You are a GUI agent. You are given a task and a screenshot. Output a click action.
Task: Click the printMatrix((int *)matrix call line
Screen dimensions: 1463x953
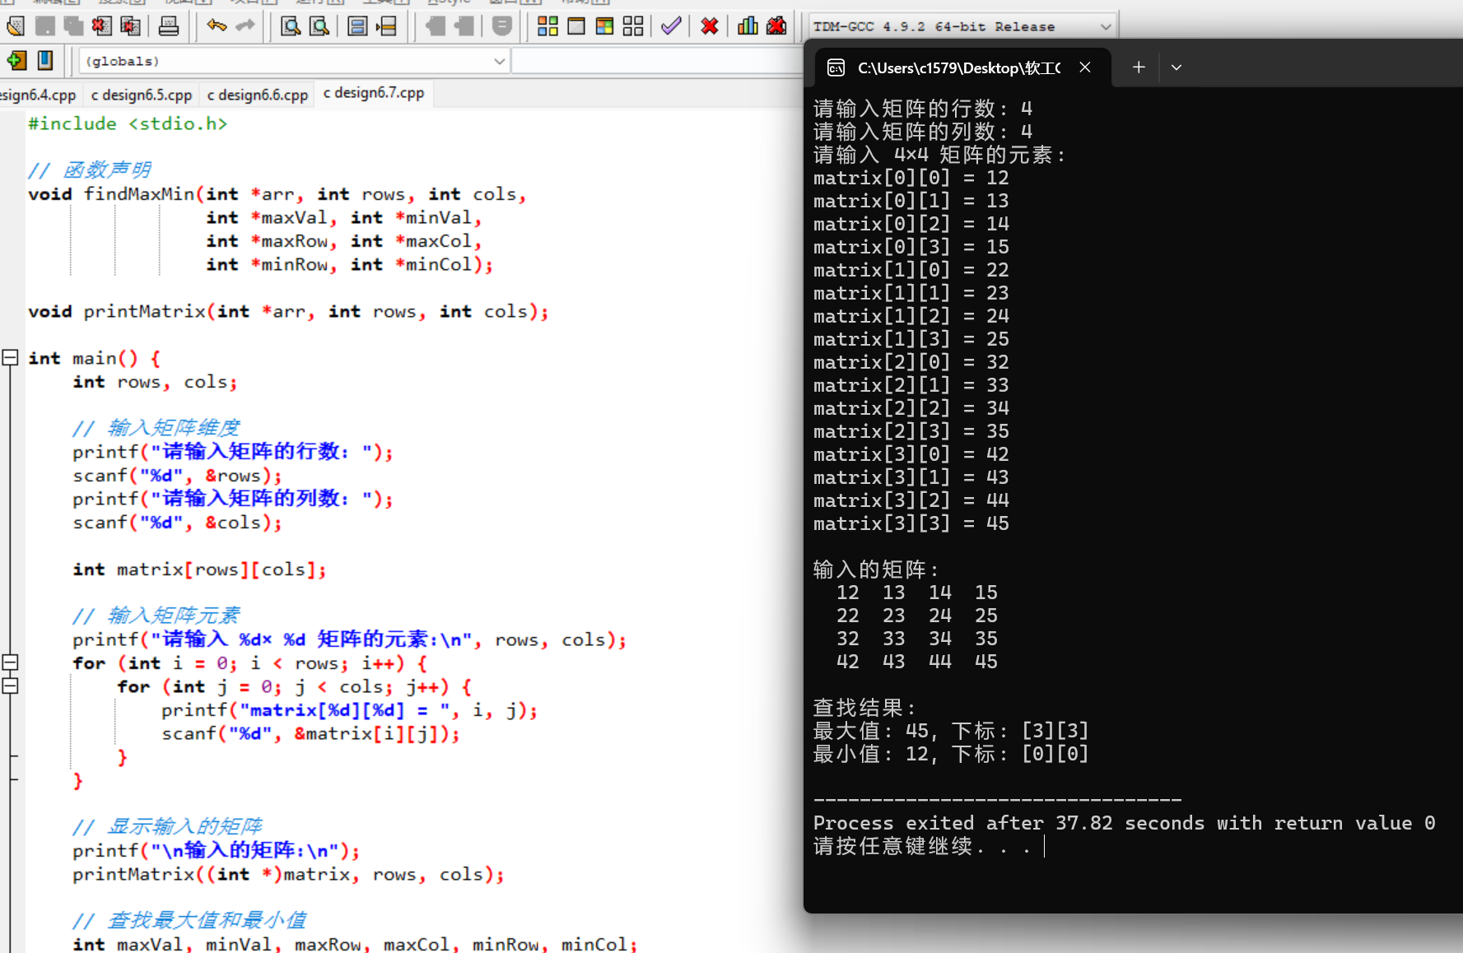(288, 874)
